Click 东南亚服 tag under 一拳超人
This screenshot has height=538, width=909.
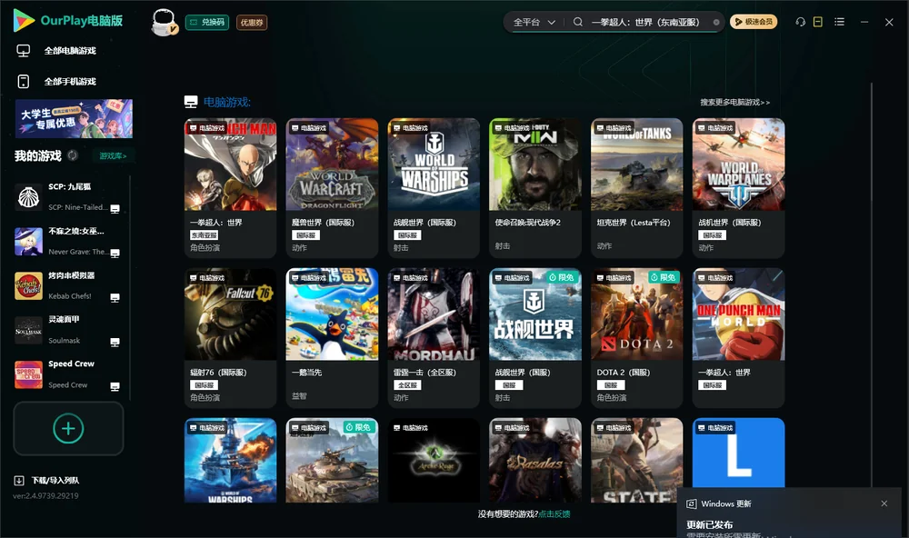pyautogui.click(x=204, y=235)
